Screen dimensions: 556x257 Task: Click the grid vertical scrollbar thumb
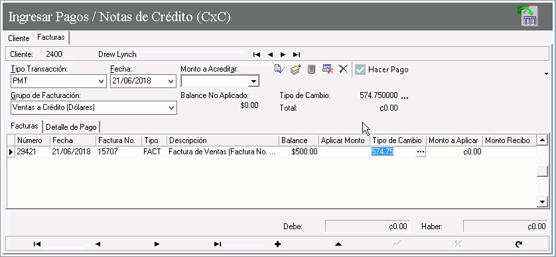(x=542, y=172)
